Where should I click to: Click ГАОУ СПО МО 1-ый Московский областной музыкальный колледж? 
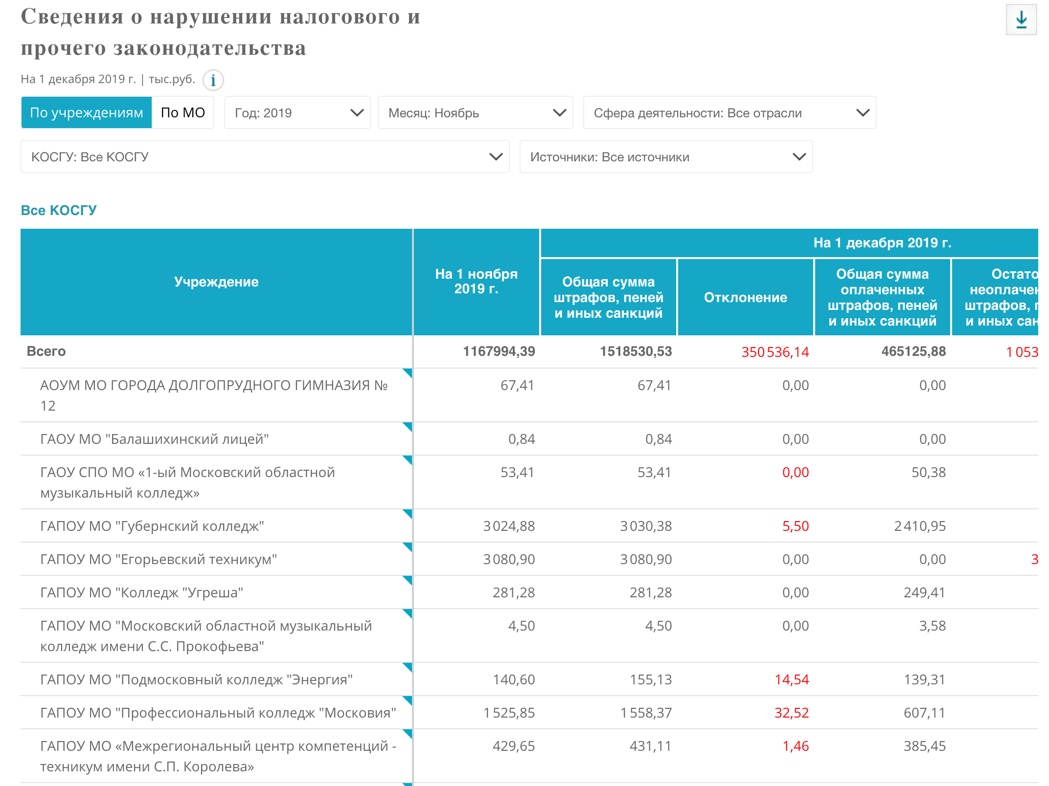[187, 482]
